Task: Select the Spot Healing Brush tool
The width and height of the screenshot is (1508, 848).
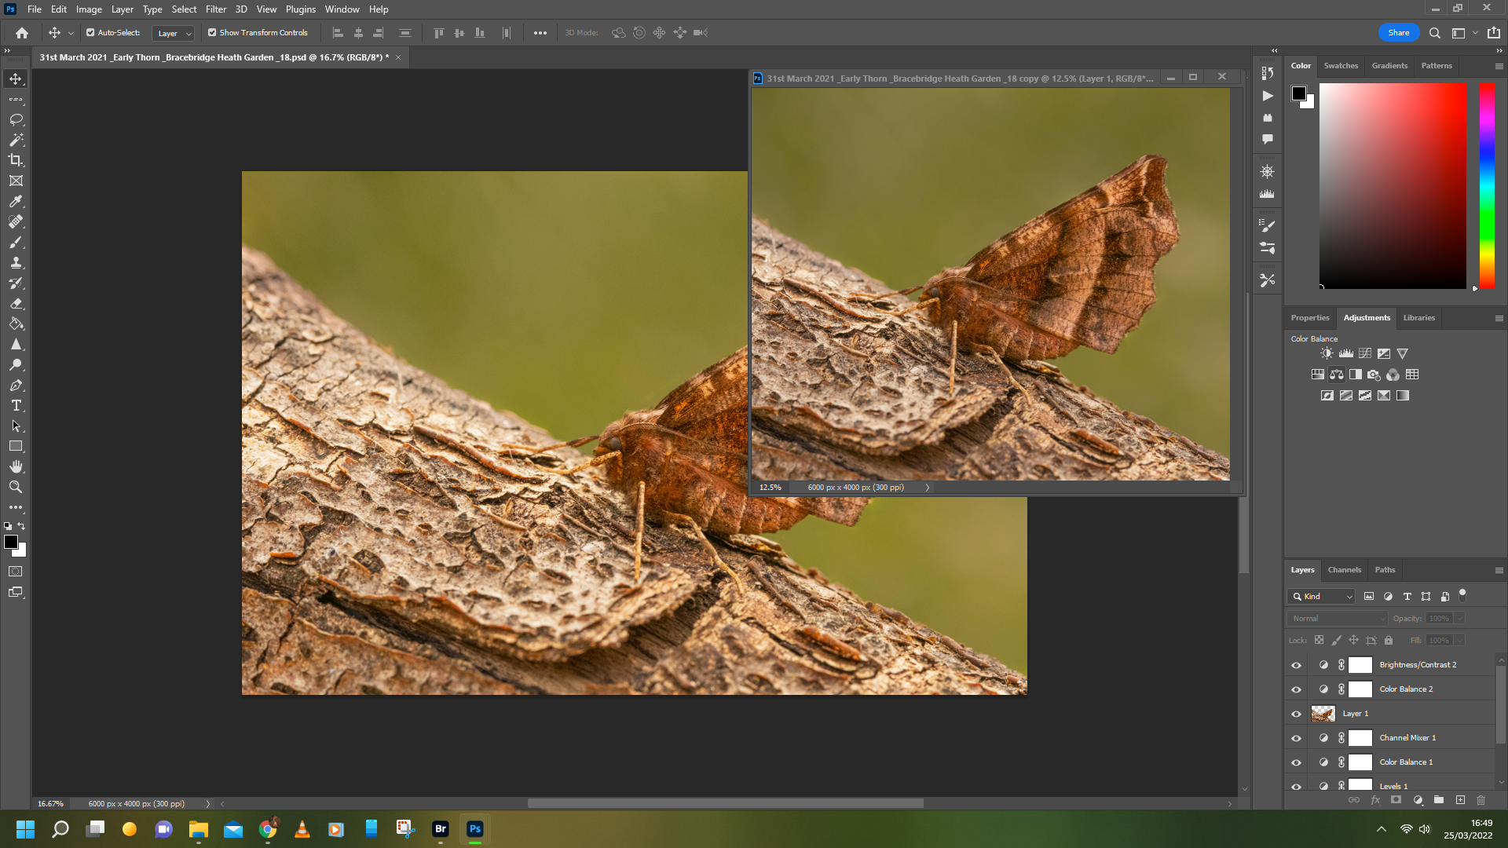Action: (16, 221)
